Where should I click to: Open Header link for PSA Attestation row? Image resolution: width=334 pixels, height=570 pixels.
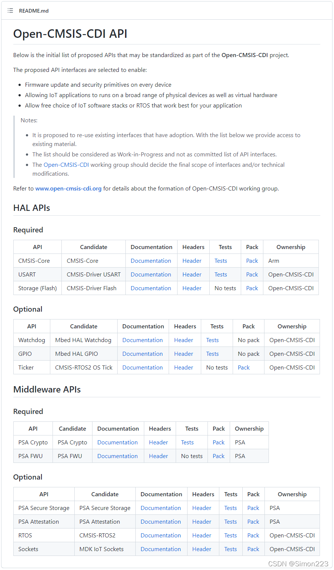pos(202,522)
